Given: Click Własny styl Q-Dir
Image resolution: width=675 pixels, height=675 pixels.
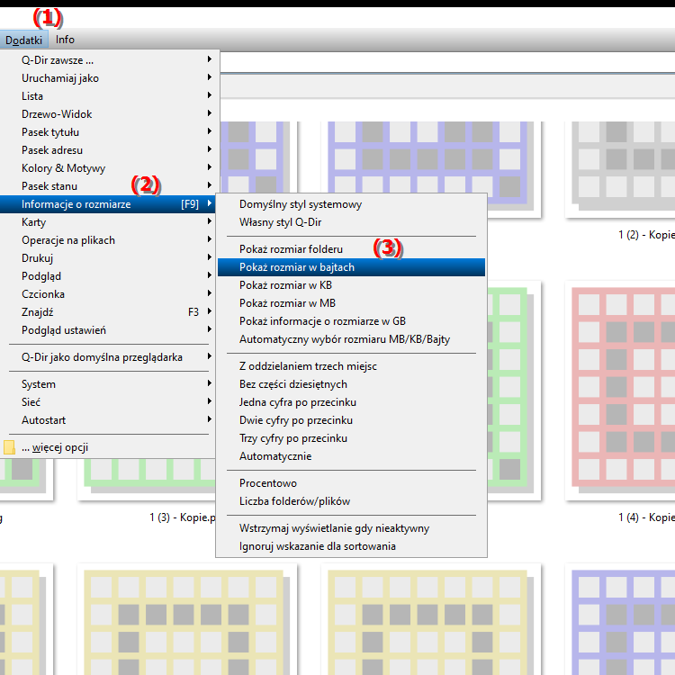Looking at the screenshot, I should coord(280,222).
